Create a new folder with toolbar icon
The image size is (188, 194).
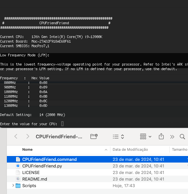pyautogui.click(x=94, y=136)
